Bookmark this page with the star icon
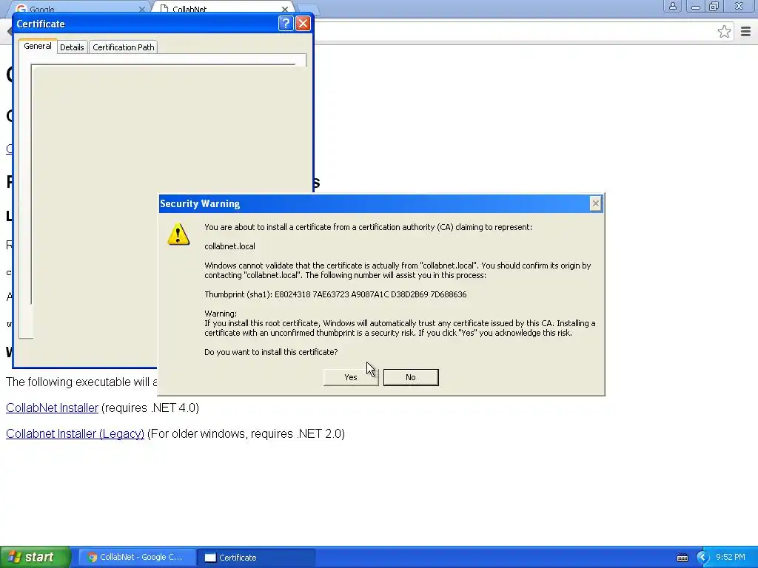Screen dimensions: 758x568 tap(724, 32)
